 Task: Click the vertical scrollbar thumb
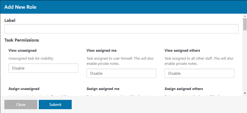coord(245,24)
